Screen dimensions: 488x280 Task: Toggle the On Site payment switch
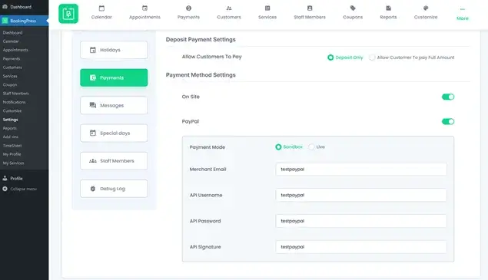(x=448, y=97)
